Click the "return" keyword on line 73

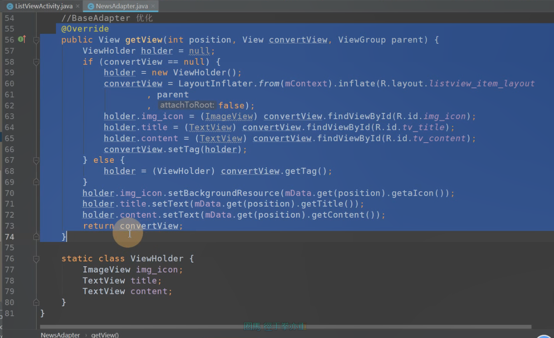[x=98, y=226]
